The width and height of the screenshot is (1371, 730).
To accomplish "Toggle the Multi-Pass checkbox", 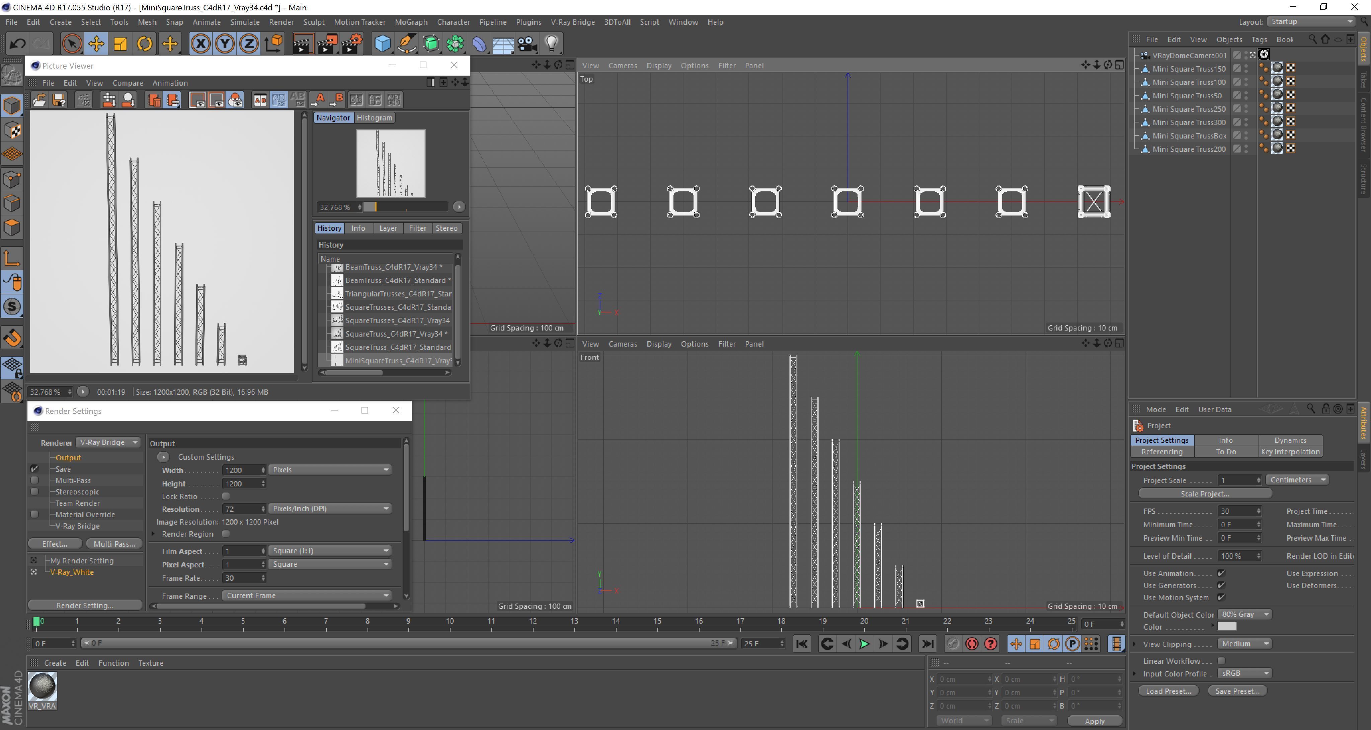I will [34, 480].
